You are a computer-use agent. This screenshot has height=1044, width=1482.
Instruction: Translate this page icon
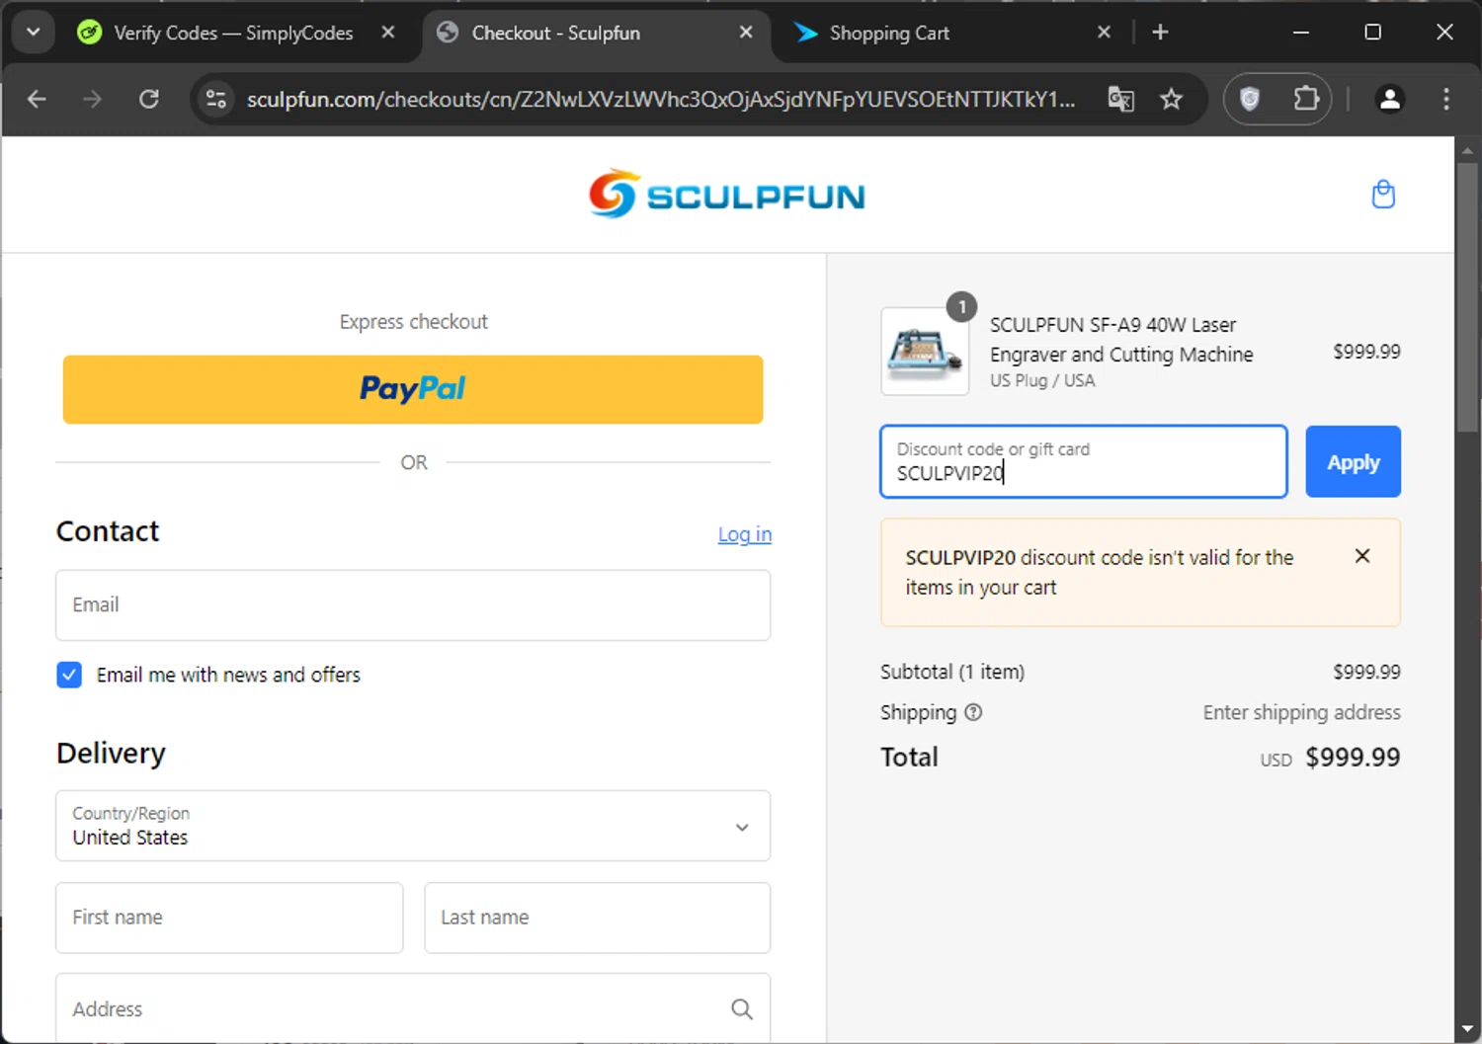(1120, 99)
